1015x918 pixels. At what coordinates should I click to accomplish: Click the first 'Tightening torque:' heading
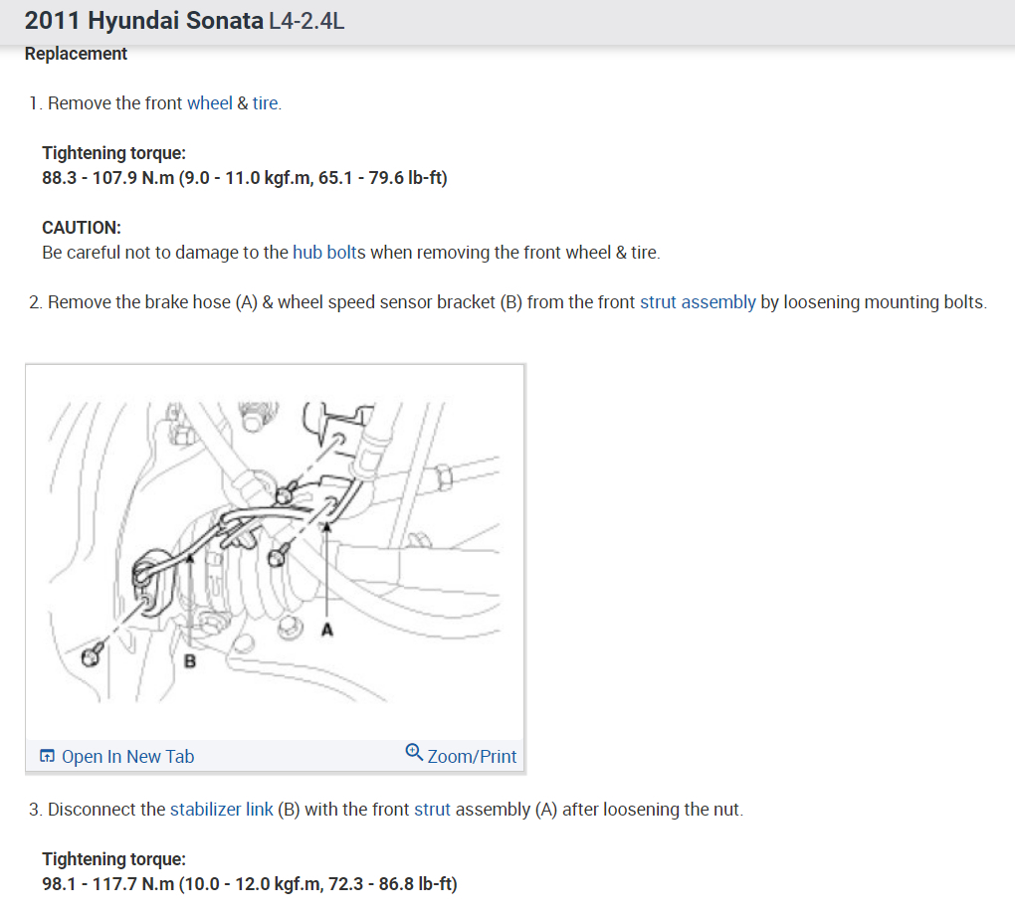pyautogui.click(x=113, y=153)
